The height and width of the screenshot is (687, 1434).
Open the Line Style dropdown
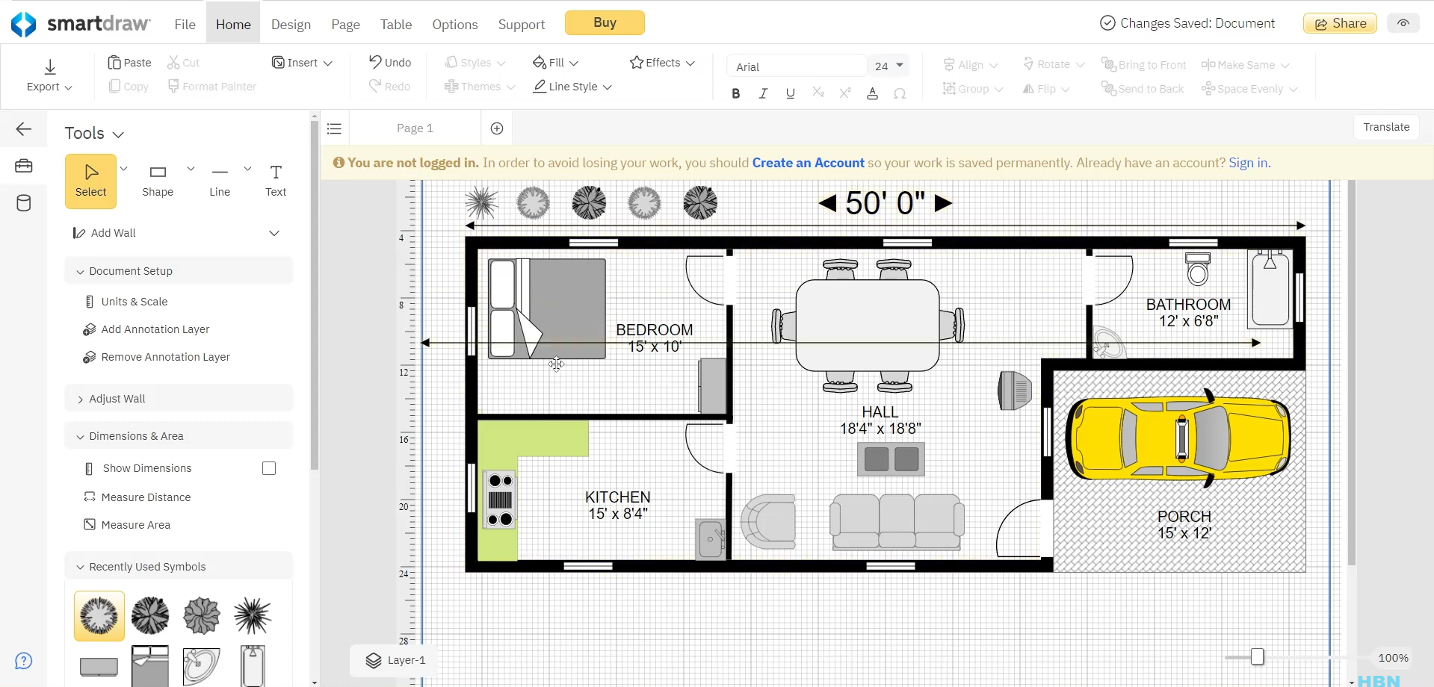click(571, 87)
